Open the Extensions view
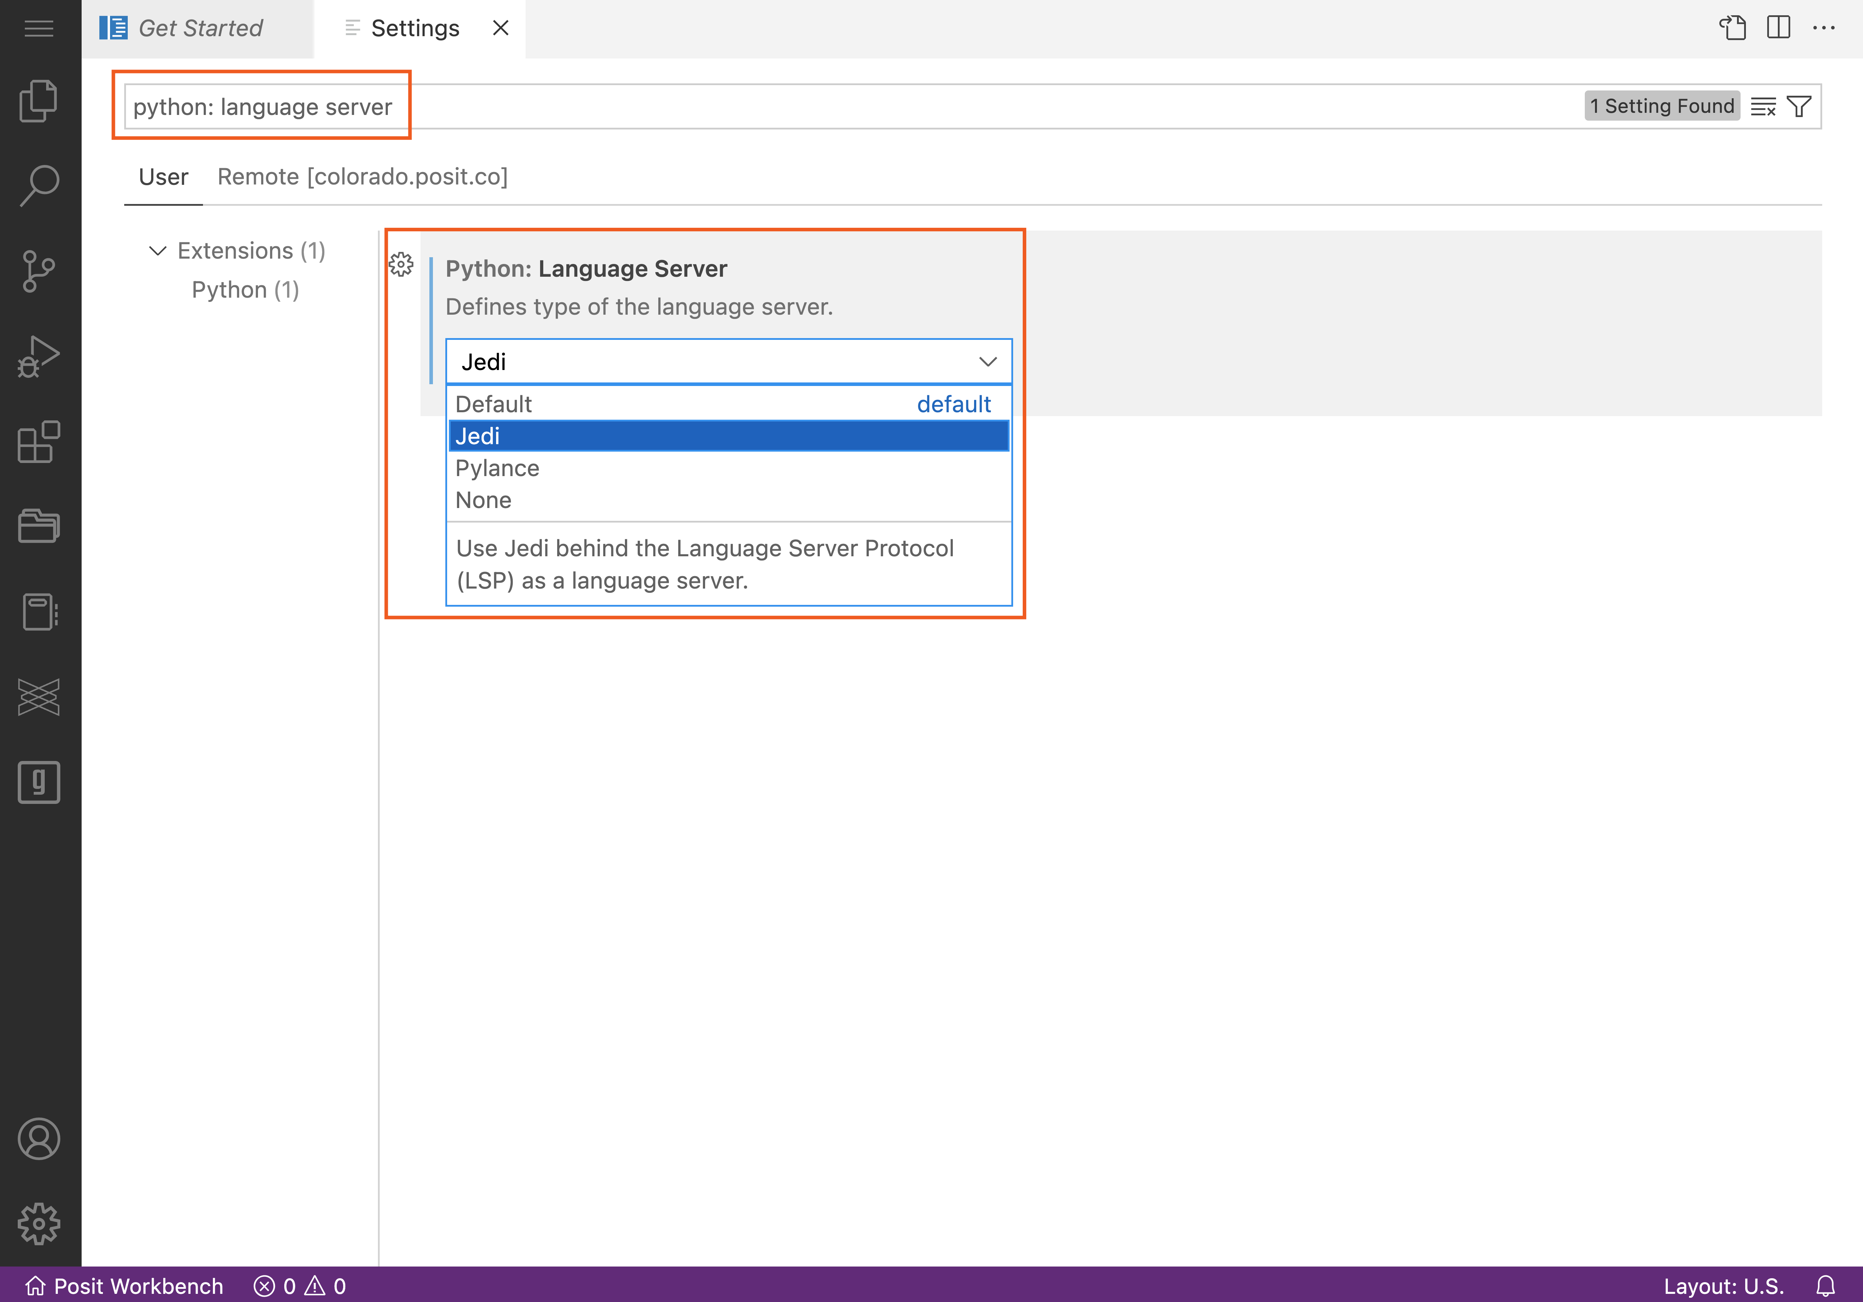 39,441
